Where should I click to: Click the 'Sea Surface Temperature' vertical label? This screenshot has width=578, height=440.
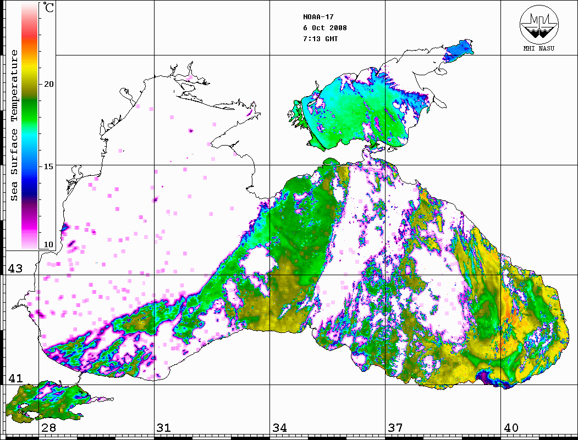coord(14,125)
